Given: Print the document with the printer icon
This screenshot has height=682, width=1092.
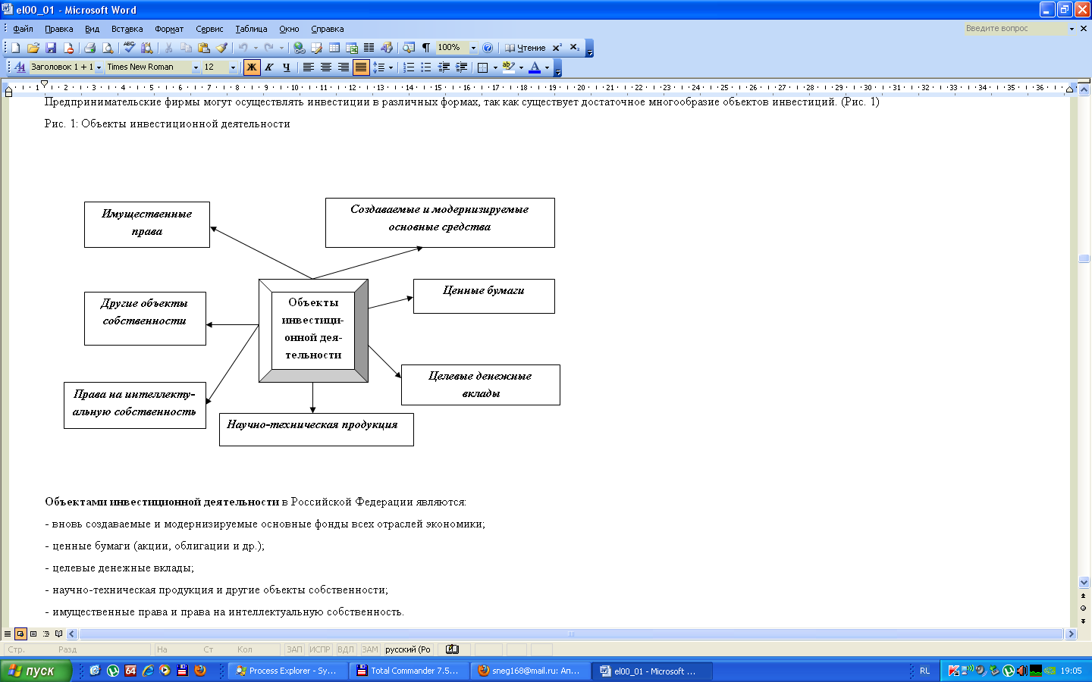Looking at the screenshot, I should (x=89, y=48).
